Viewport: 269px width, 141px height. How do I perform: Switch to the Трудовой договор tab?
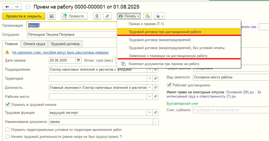[x=65, y=44]
